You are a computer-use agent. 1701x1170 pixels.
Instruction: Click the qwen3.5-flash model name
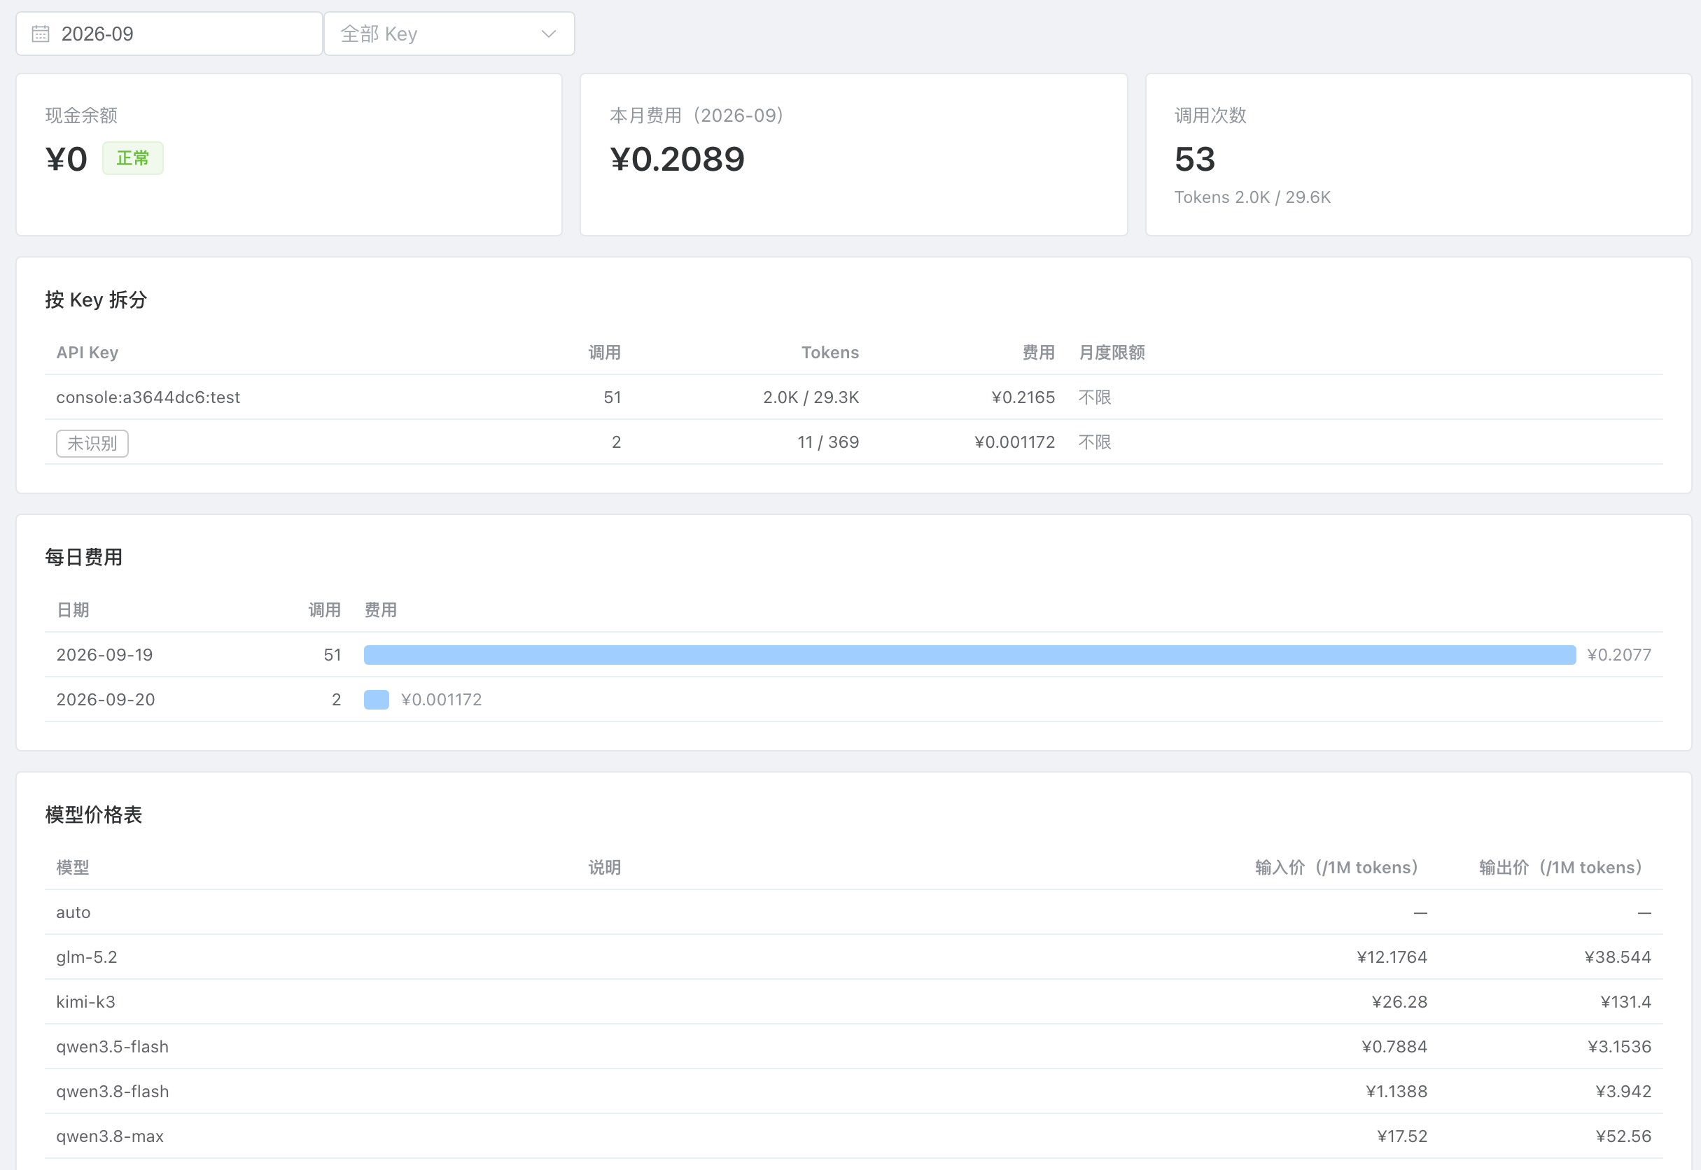tap(112, 1046)
